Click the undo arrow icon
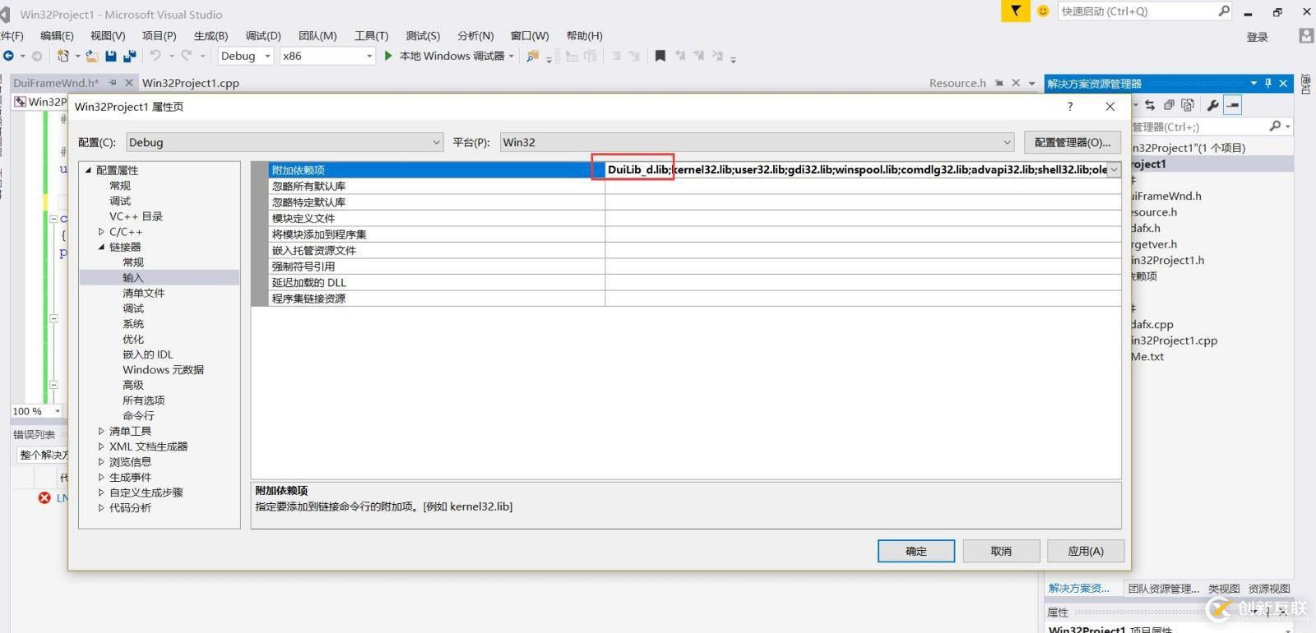The width and height of the screenshot is (1316, 633). click(155, 56)
